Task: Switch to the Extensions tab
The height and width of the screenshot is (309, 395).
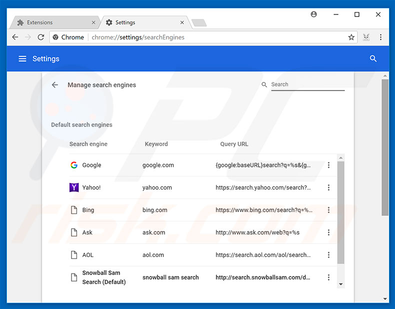Action: tap(54, 22)
